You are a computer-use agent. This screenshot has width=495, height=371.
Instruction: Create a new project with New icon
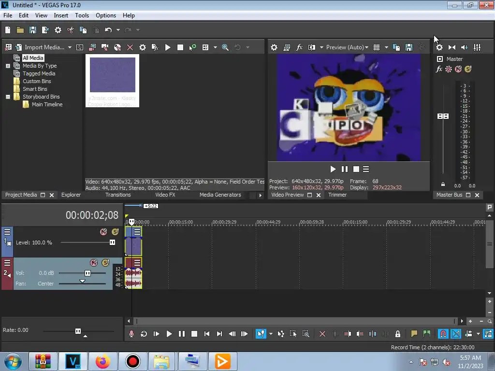pyautogui.click(x=8, y=30)
